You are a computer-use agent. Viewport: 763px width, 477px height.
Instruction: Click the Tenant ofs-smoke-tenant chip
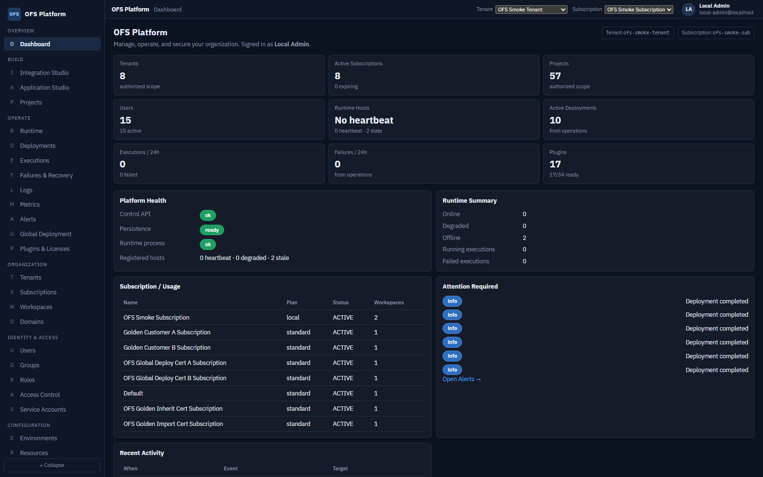pos(638,33)
